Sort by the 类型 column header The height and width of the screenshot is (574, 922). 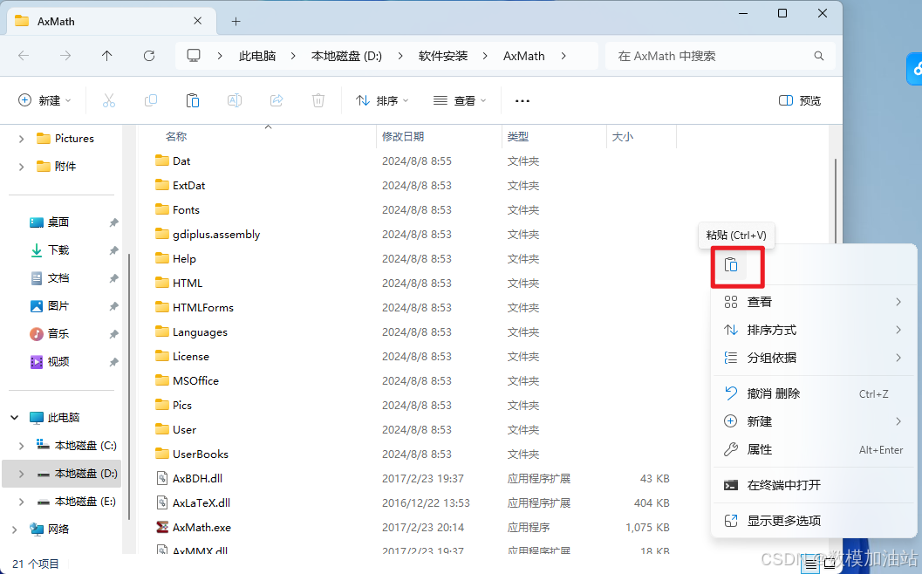click(517, 136)
